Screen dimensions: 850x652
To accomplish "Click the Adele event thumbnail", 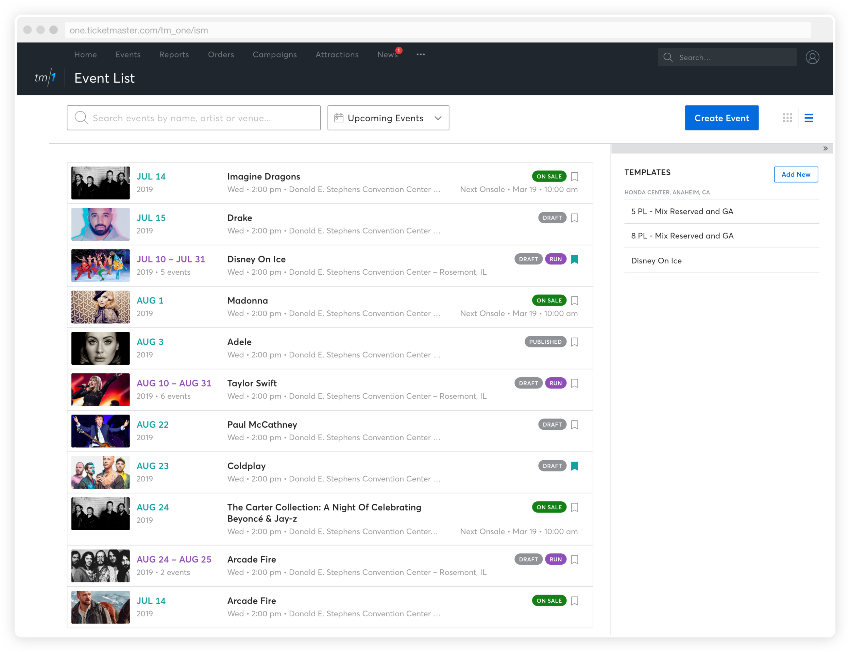I will [x=101, y=348].
